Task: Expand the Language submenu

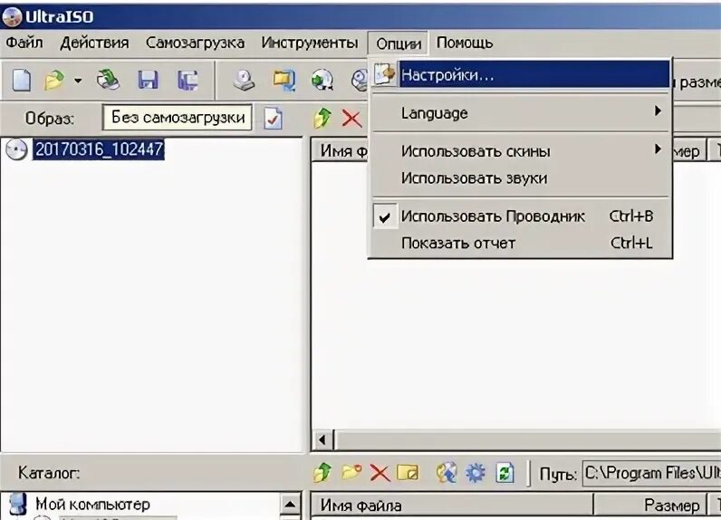Action: point(521,112)
